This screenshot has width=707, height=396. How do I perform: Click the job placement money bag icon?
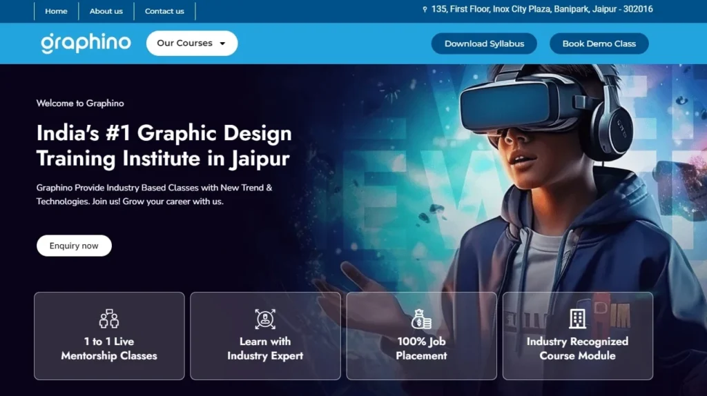[x=421, y=319]
